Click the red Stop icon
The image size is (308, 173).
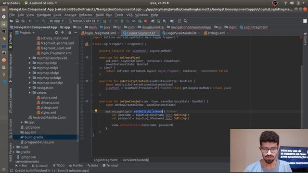145,21
